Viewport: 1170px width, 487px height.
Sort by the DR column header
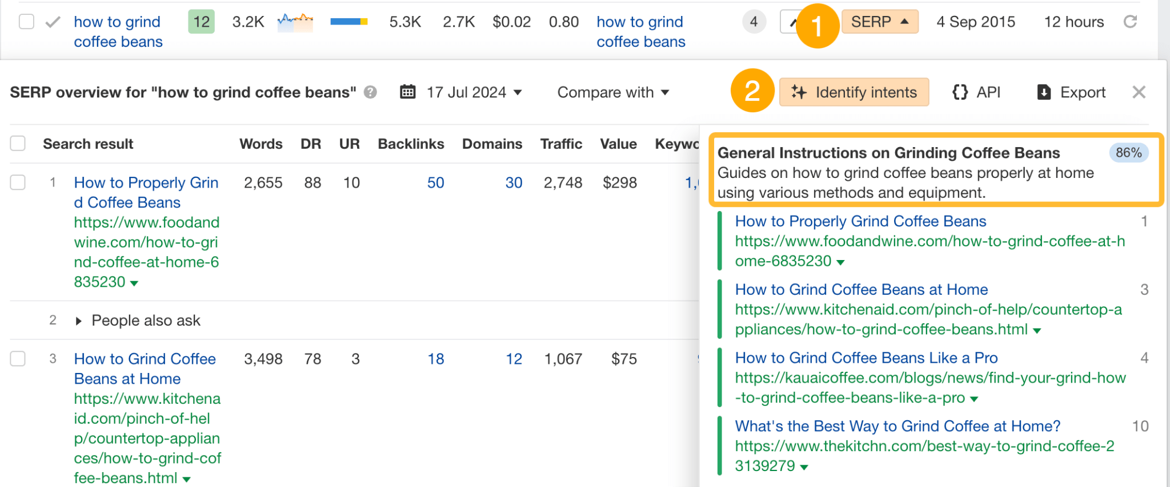pyautogui.click(x=311, y=144)
